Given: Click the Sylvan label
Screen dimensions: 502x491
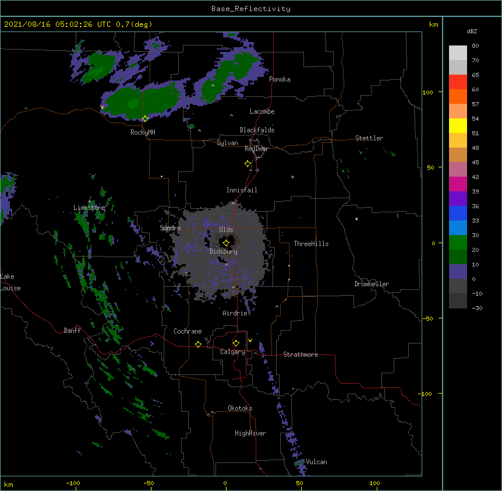Looking at the screenshot, I should pyautogui.click(x=227, y=143).
